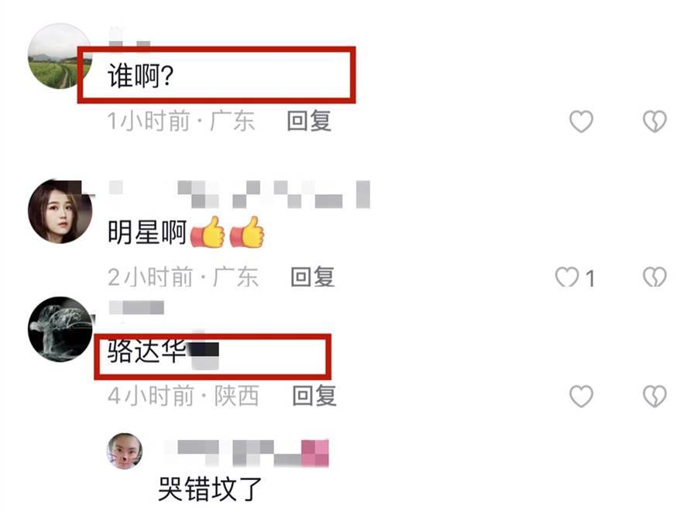Tap the like count "1" on 明星啊 comment
The width and height of the screenshot is (697, 518).
590,279
